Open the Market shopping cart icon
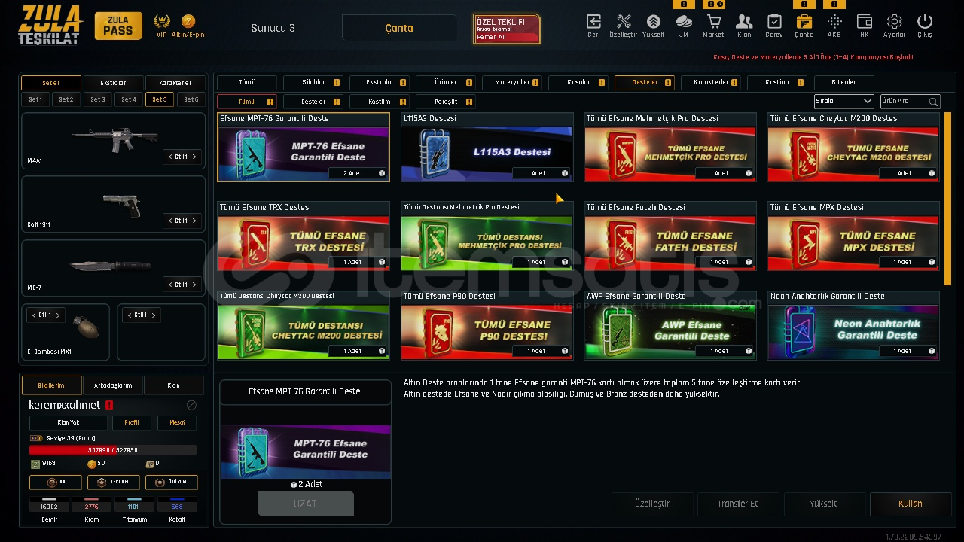This screenshot has height=542, width=964. click(713, 22)
